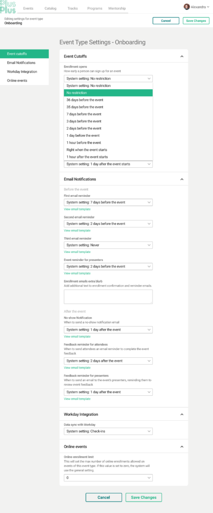Open Alexandra's user profile menu
The width and height of the screenshot is (213, 513).
click(197, 7)
